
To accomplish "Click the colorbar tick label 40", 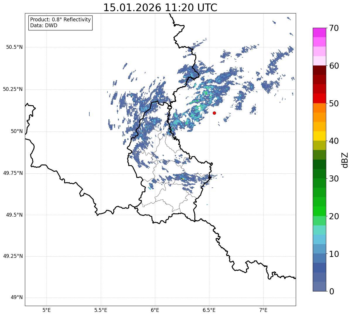I will coord(334,141).
